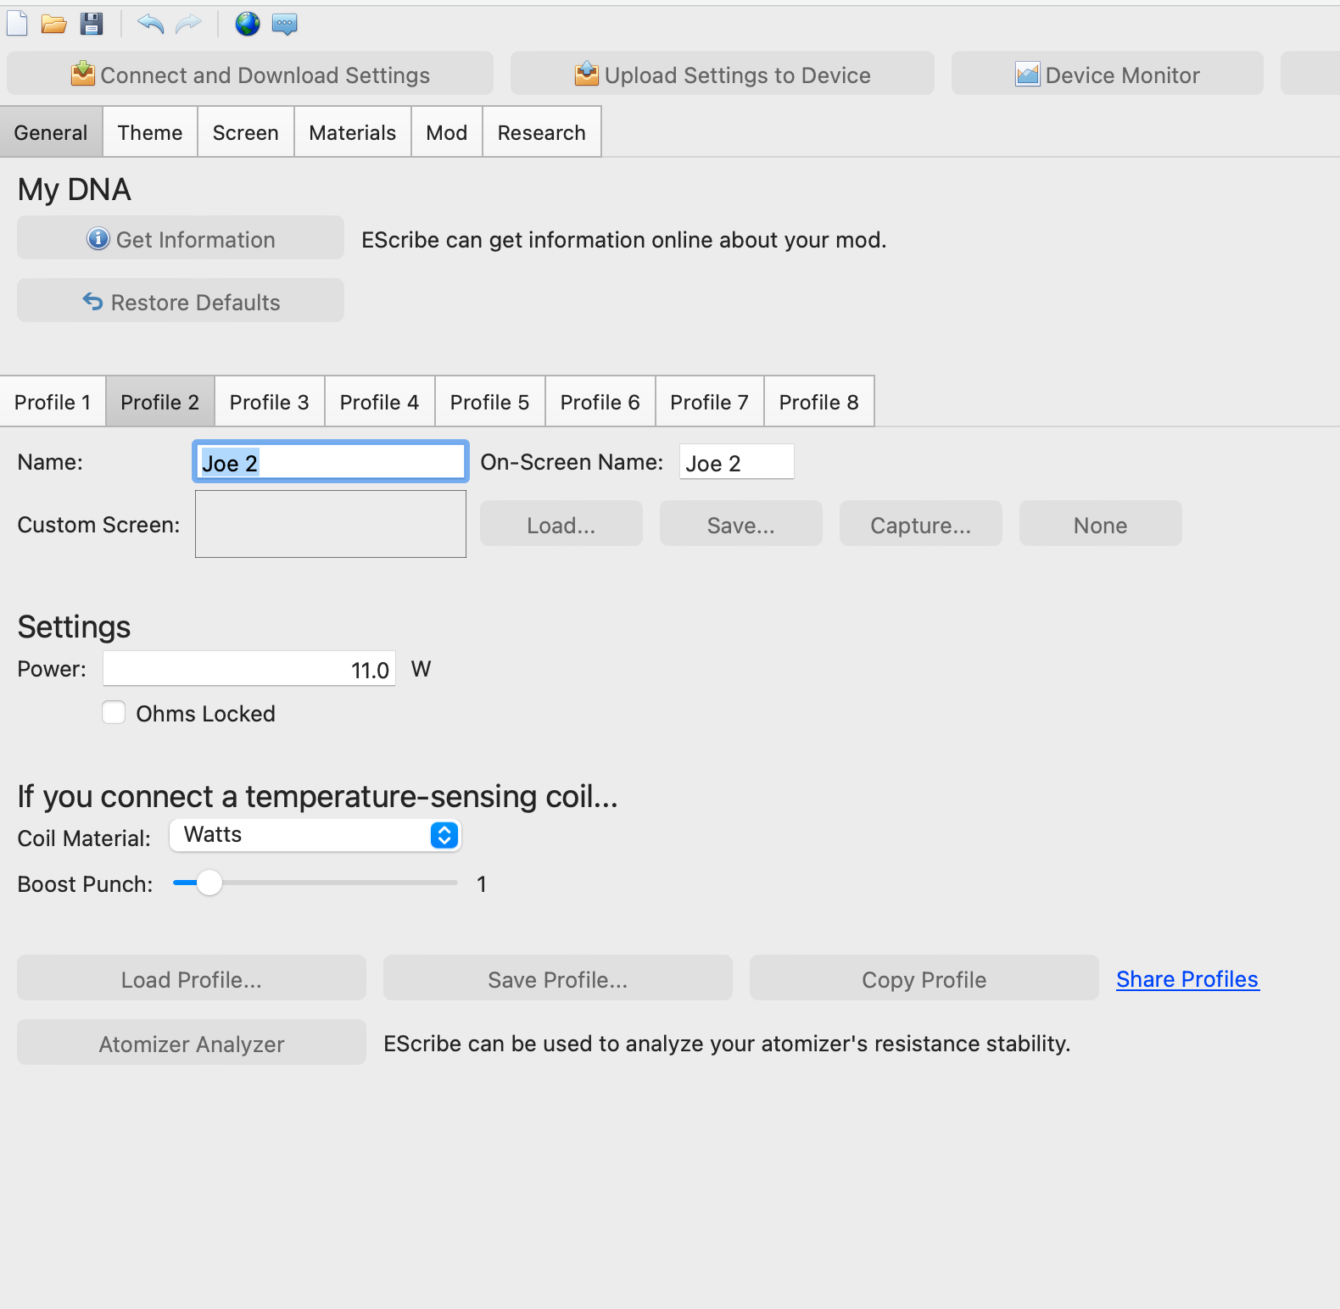Click the Save floppy disk icon
The height and width of the screenshot is (1309, 1340).
(x=92, y=24)
